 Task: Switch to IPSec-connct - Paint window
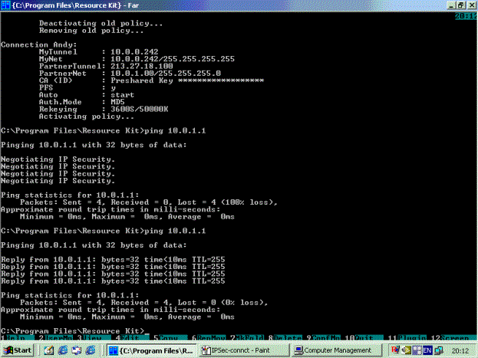(x=244, y=350)
